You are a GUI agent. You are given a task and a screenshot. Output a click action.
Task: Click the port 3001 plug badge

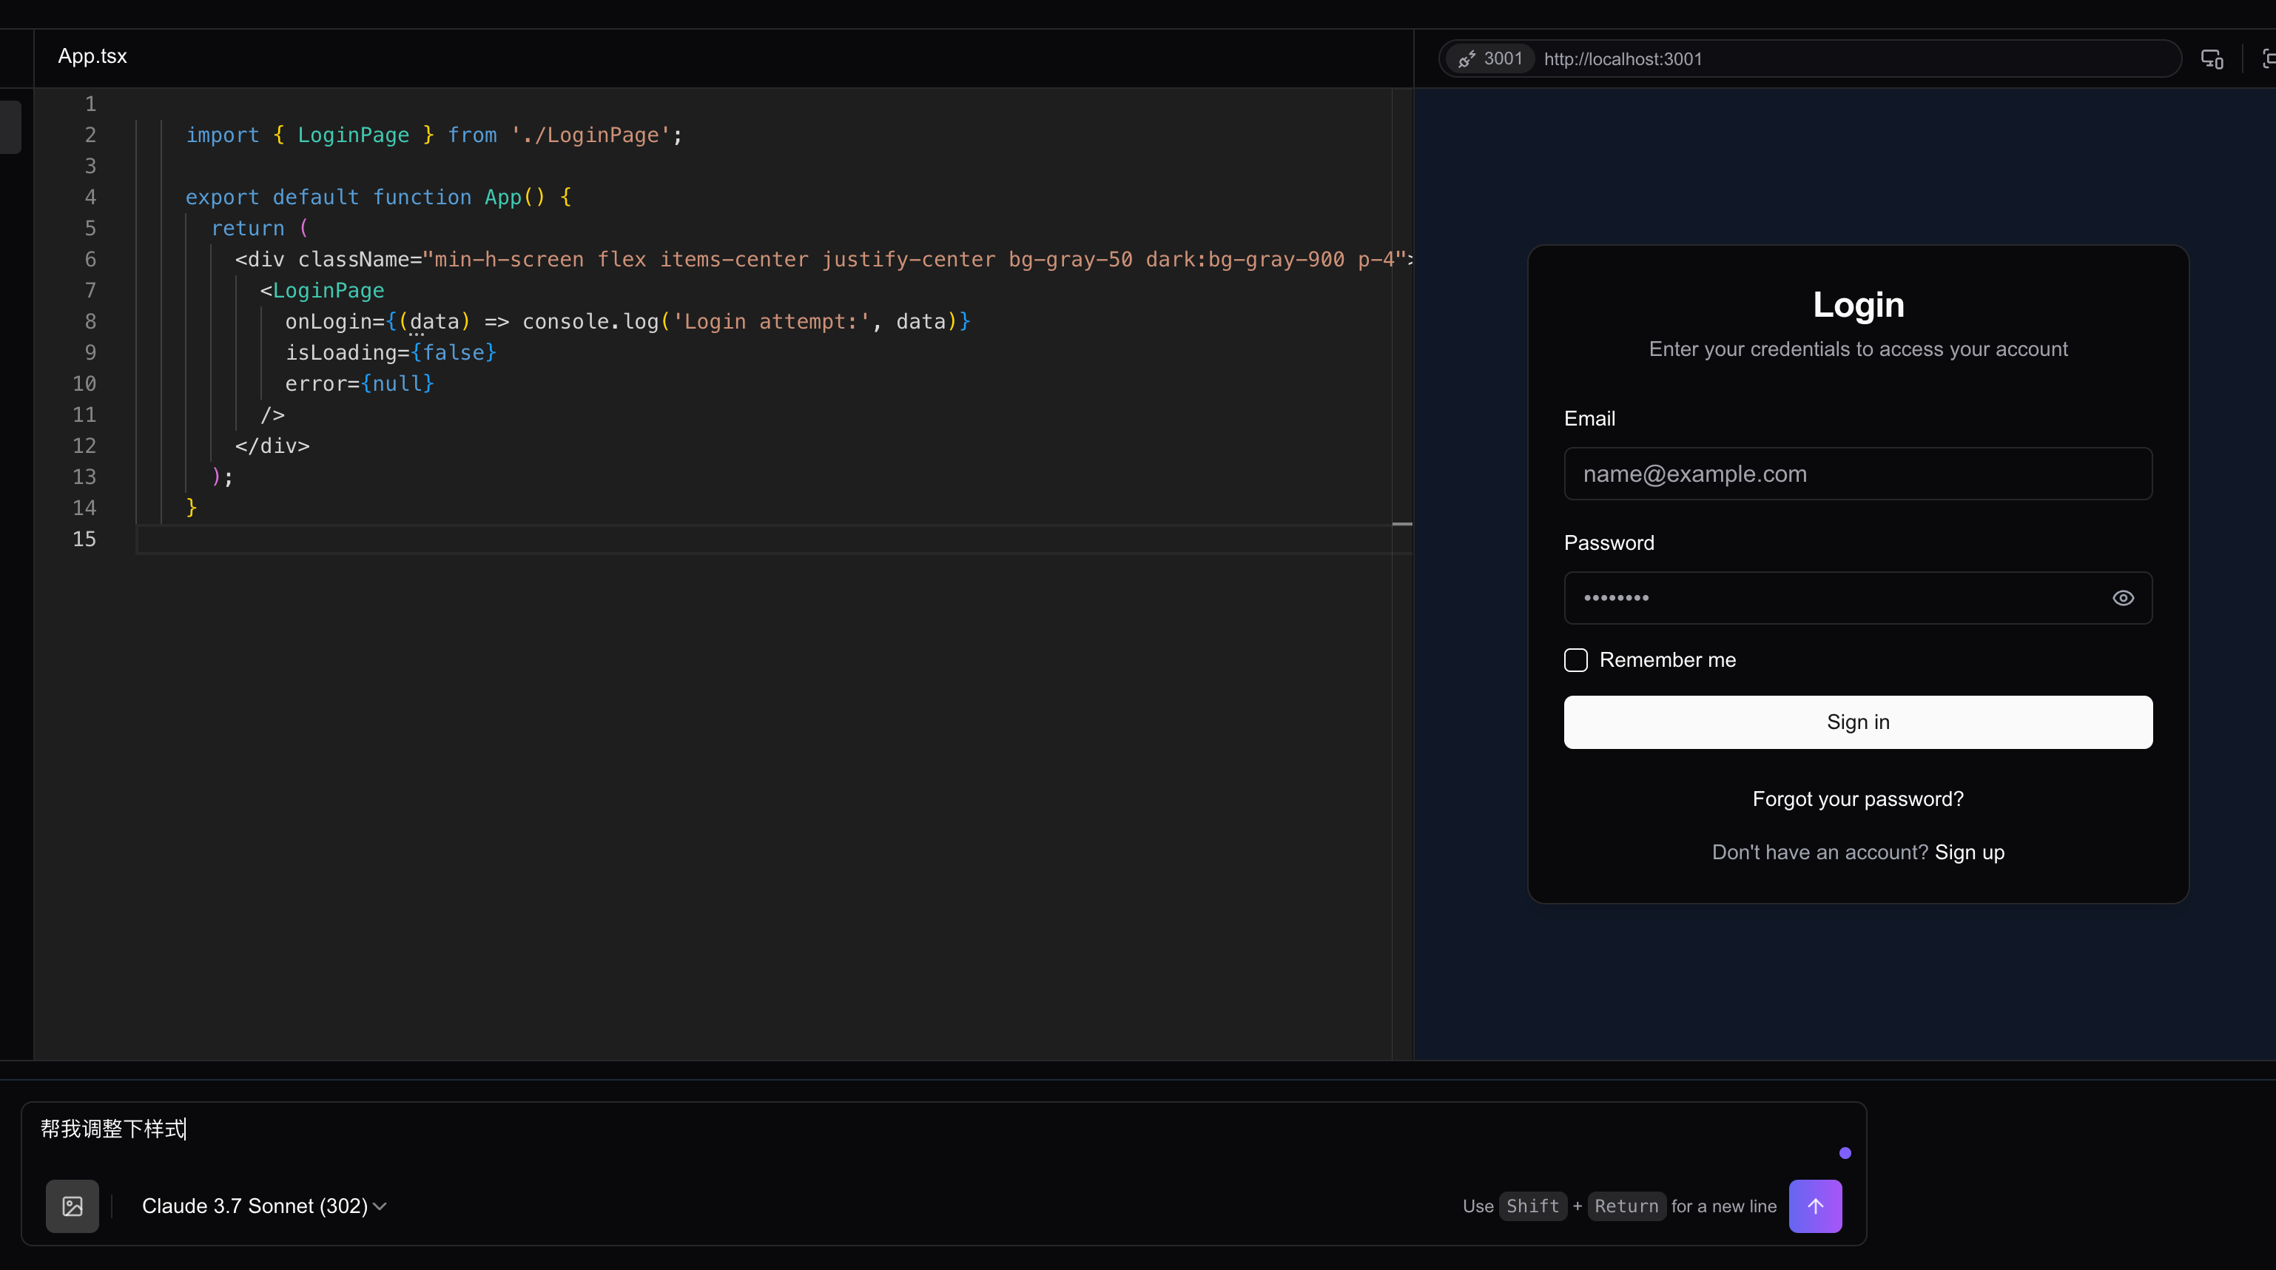coord(1490,59)
